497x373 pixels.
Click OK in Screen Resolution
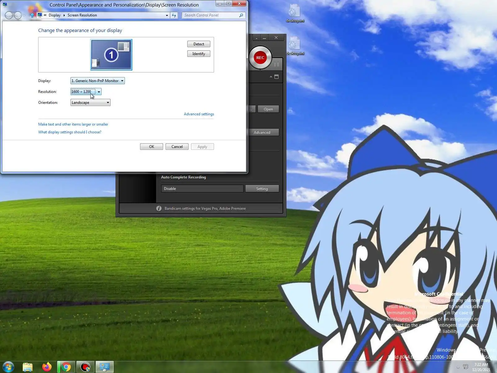coord(152,147)
